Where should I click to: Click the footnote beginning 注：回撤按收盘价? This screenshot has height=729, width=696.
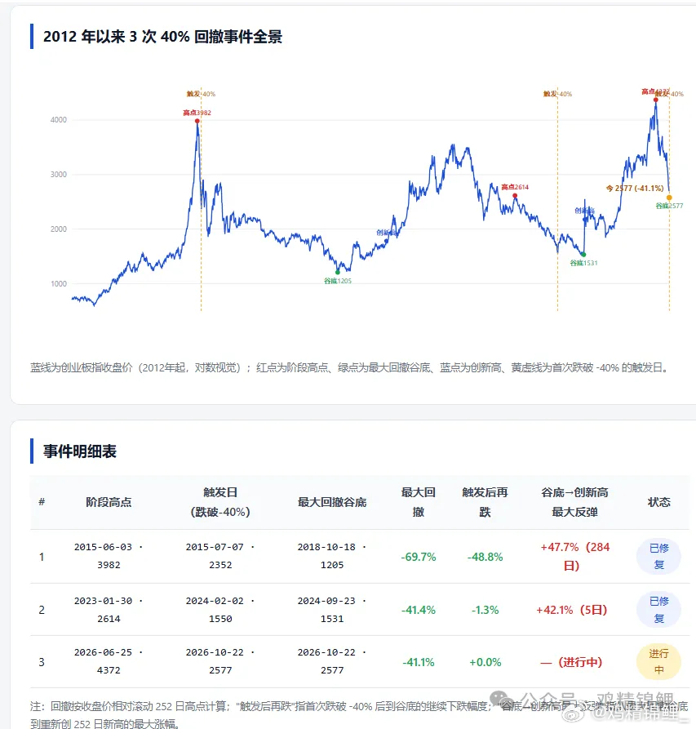click(359, 715)
